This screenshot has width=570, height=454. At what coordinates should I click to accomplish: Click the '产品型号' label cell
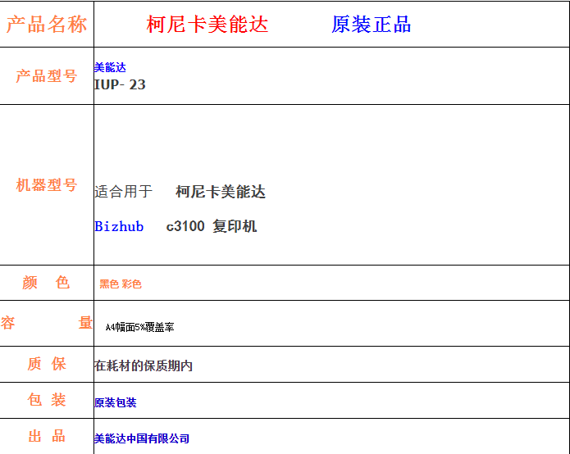pyautogui.click(x=47, y=76)
